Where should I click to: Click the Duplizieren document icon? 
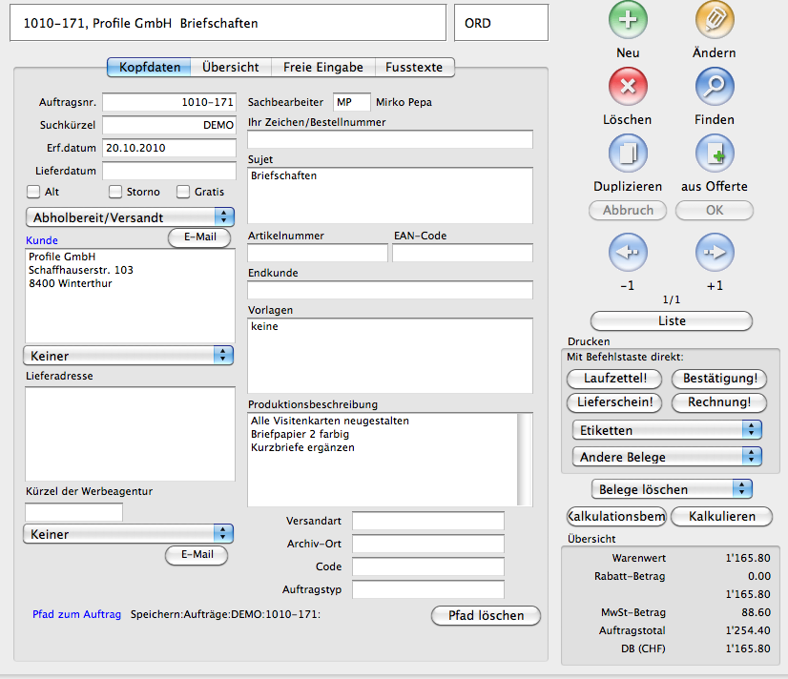628,154
